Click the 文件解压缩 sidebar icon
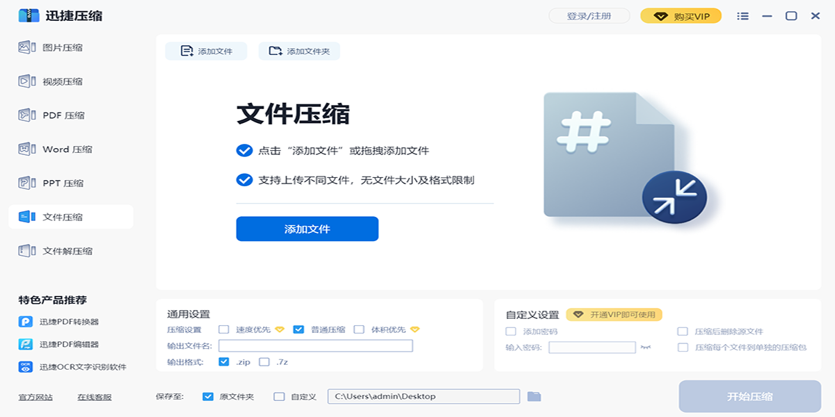The image size is (835, 417). click(x=26, y=251)
